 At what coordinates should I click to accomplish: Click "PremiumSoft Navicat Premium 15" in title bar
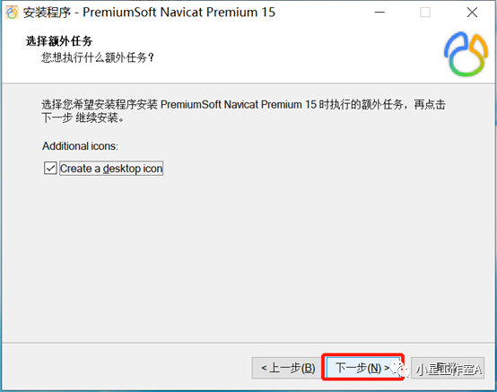pos(179,13)
